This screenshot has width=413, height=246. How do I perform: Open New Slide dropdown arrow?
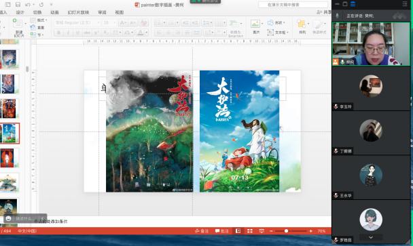tap(26, 24)
